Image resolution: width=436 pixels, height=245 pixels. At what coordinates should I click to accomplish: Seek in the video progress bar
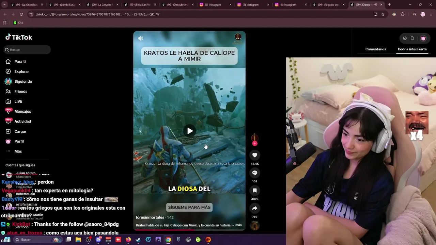tap(189, 230)
